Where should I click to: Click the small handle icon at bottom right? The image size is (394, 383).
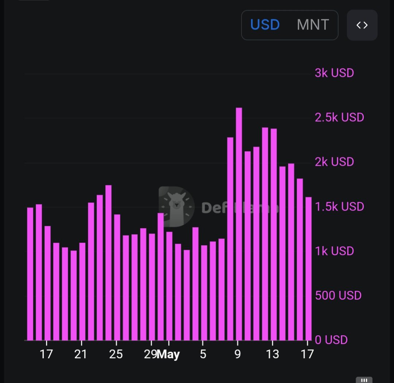pyautogui.click(x=364, y=380)
